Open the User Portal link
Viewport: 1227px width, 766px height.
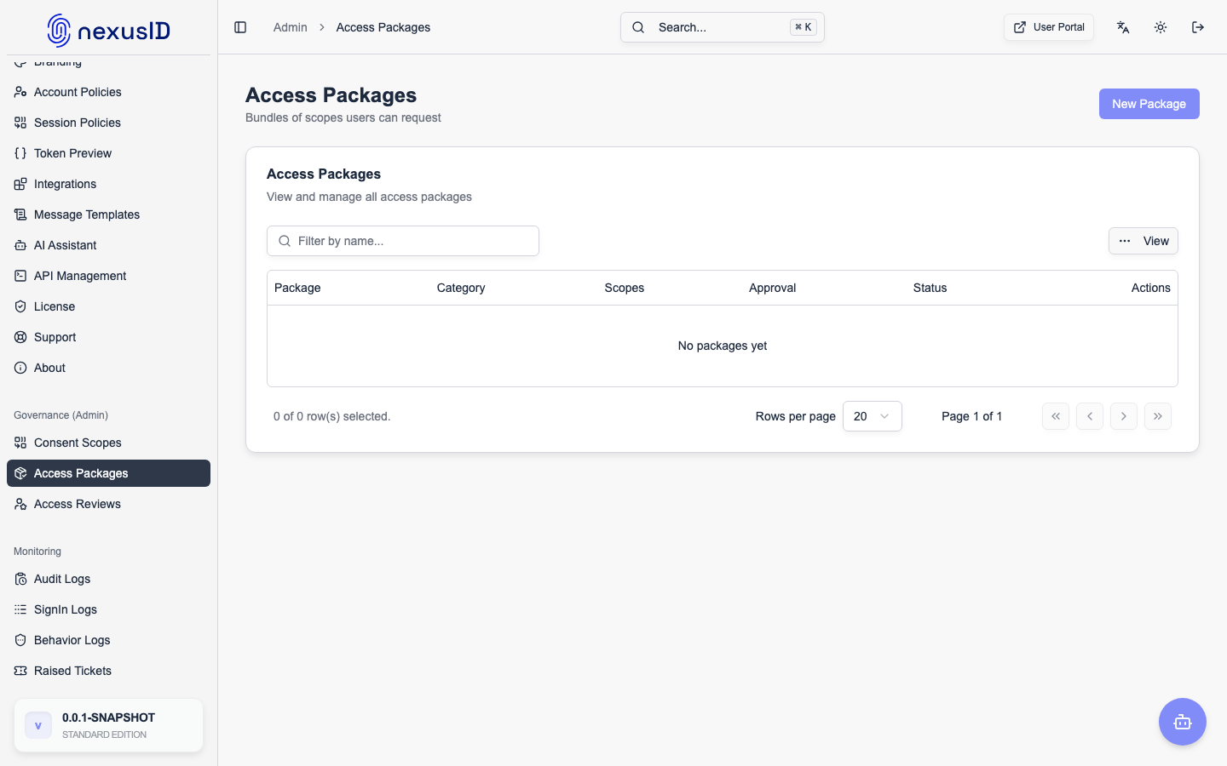pyautogui.click(x=1049, y=27)
